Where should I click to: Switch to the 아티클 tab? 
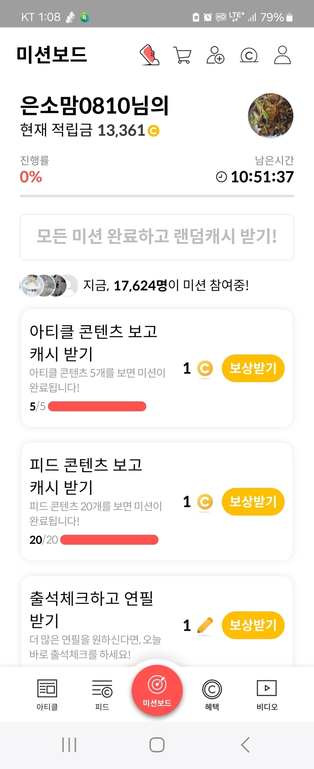pos(47,694)
